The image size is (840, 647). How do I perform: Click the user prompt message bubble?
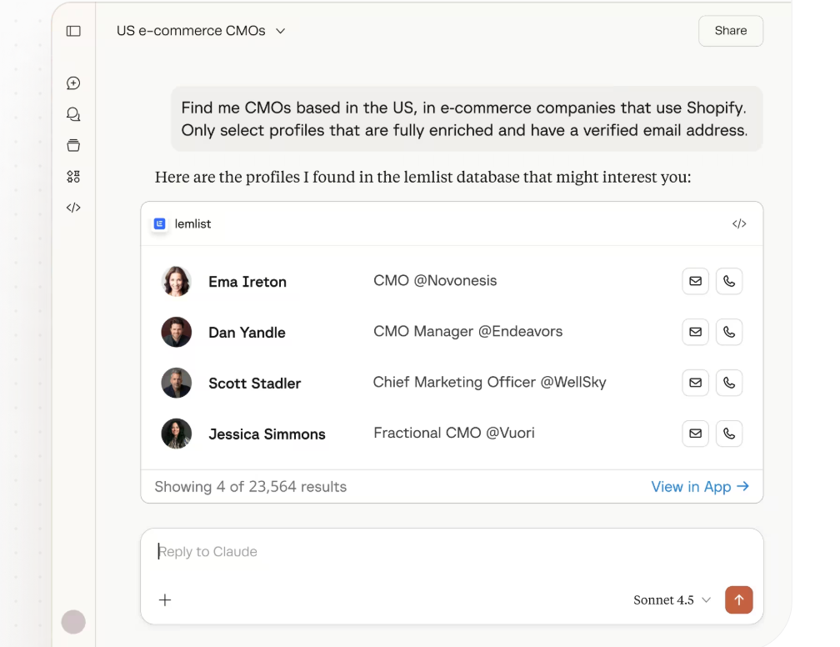click(467, 118)
